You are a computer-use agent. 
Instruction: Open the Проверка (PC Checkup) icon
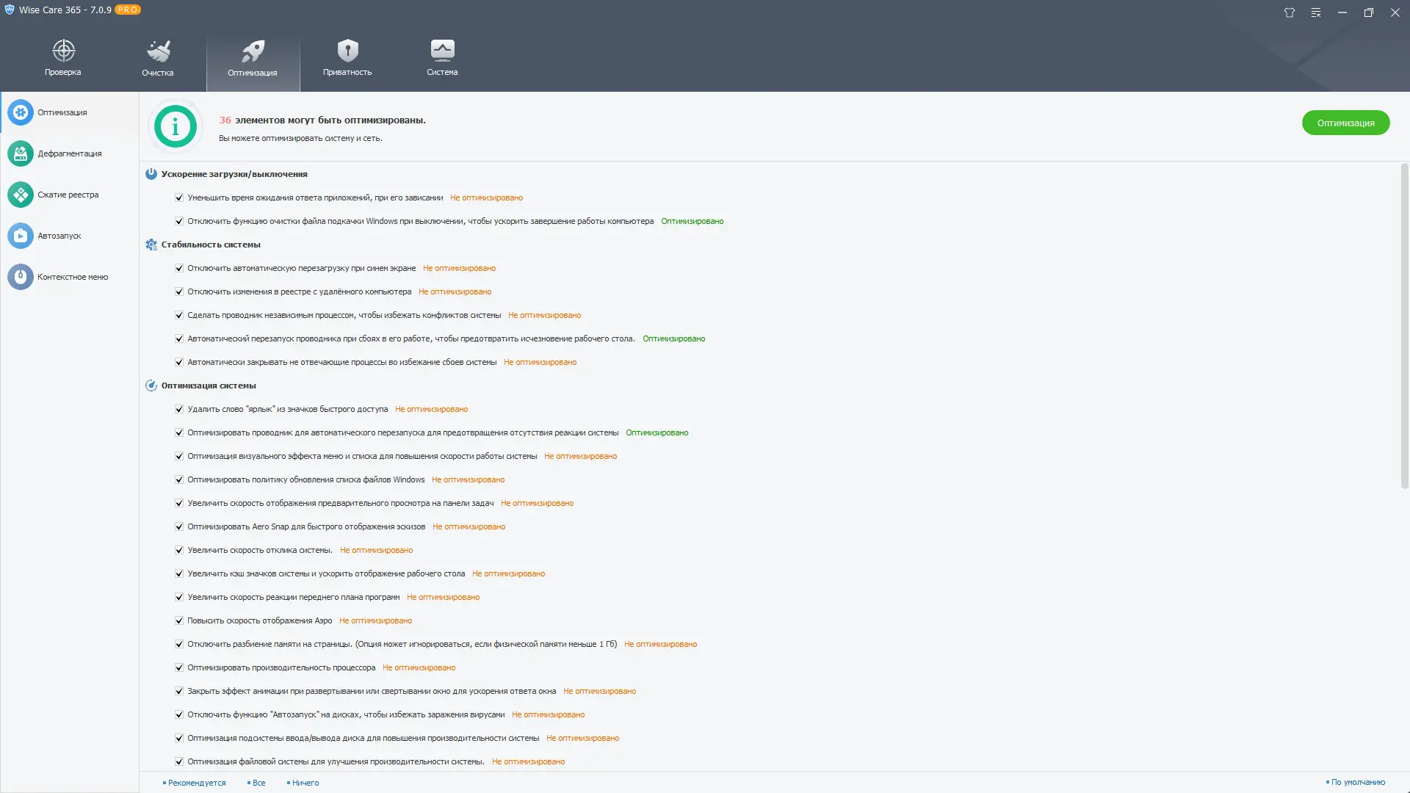pyautogui.click(x=63, y=51)
